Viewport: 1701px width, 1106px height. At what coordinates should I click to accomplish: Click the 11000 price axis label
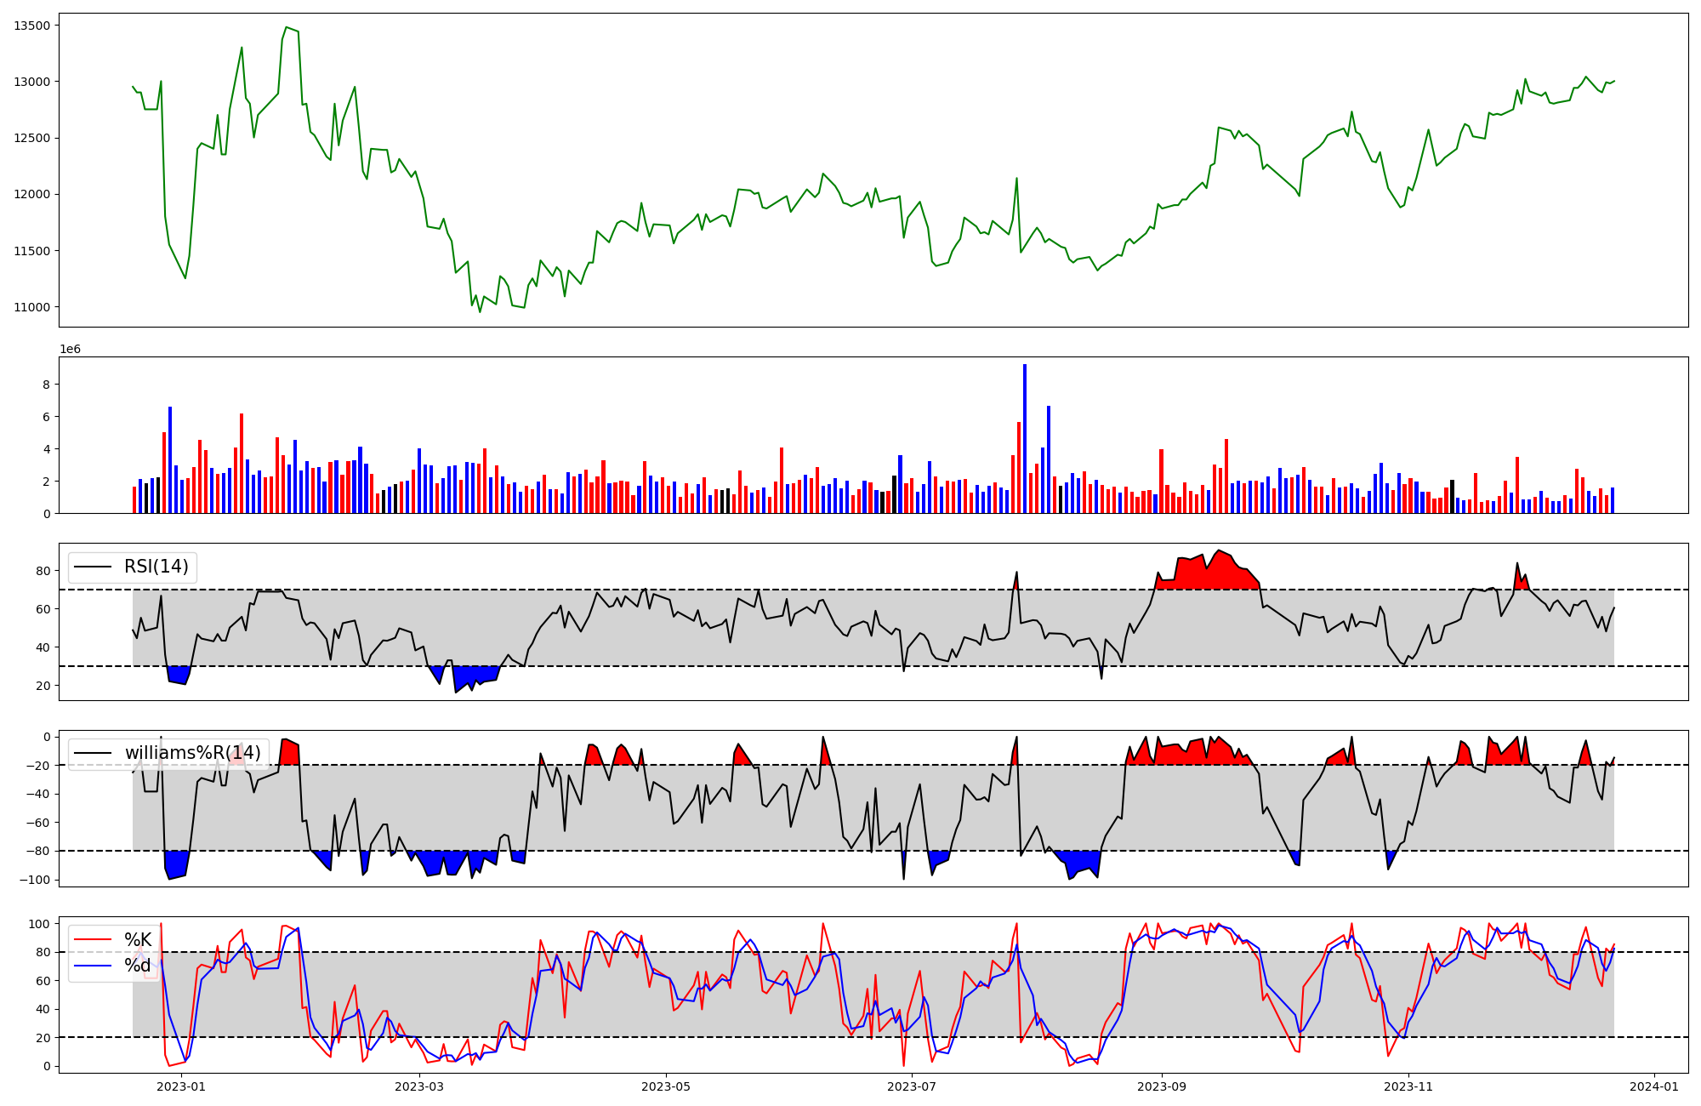32,307
